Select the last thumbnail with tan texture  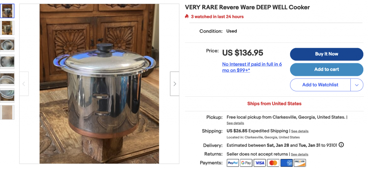[x=7, y=113]
